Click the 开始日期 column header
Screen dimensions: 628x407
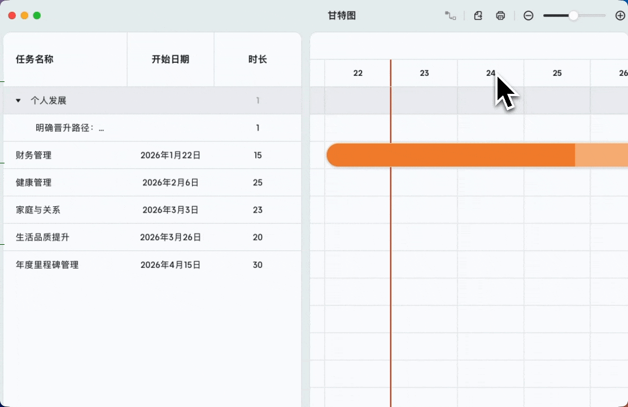point(170,59)
